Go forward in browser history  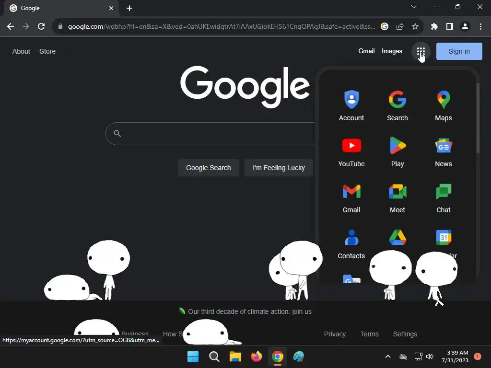pyautogui.click(x=26, y=26)
